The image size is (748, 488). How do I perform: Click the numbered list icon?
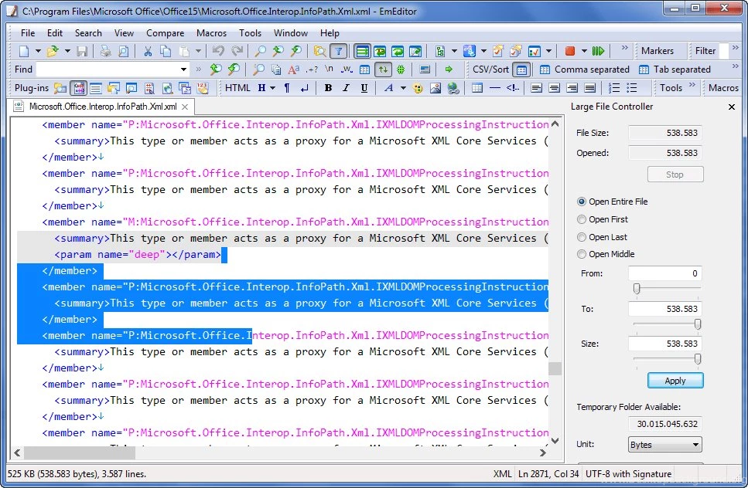(x=614, y=87)
